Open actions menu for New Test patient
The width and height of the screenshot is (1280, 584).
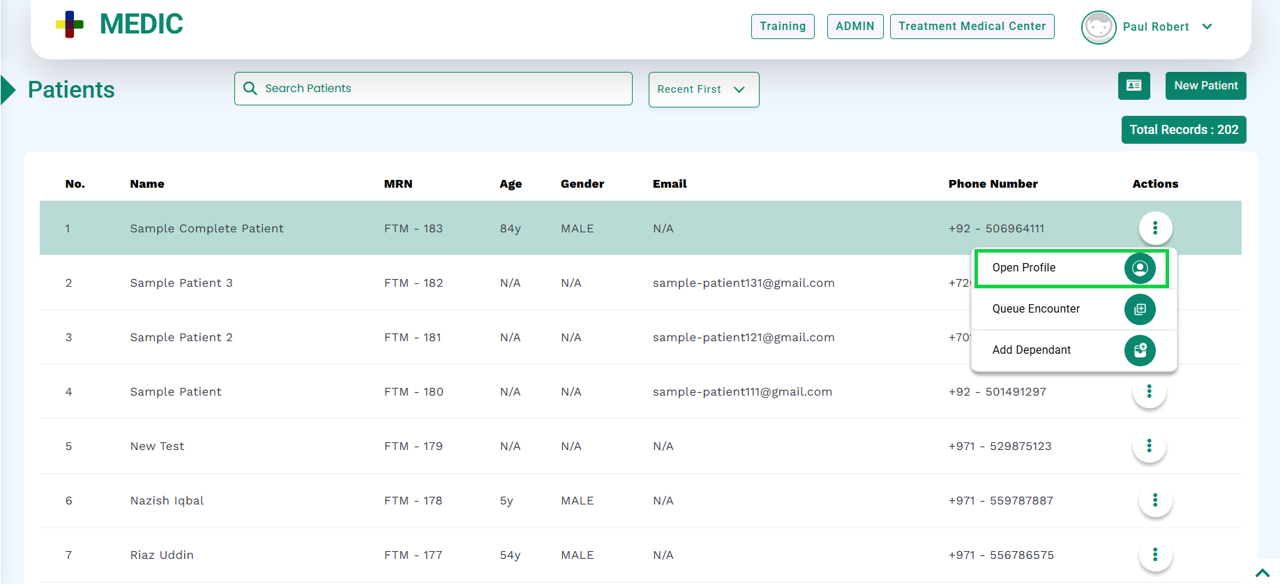tap(1149, 446)
